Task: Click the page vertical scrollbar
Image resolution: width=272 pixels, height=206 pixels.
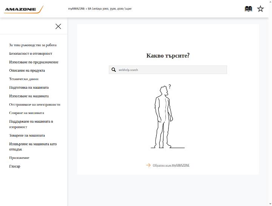Action: click(270, 103)
